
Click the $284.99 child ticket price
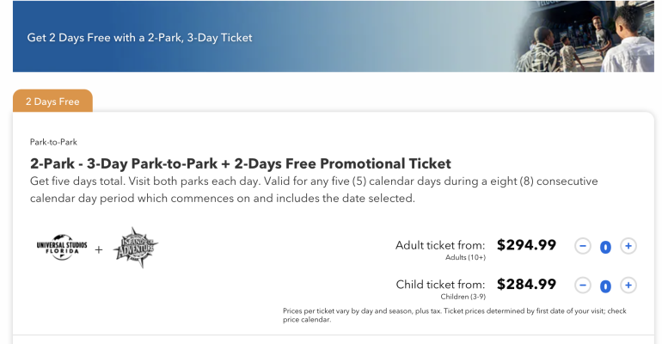pos(526,284)
